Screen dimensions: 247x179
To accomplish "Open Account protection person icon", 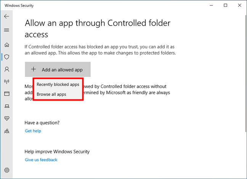I will click(x=7, y=69).
